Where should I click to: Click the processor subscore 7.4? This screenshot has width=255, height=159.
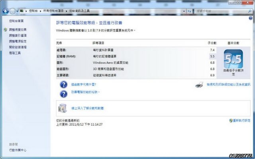(212, 50)
